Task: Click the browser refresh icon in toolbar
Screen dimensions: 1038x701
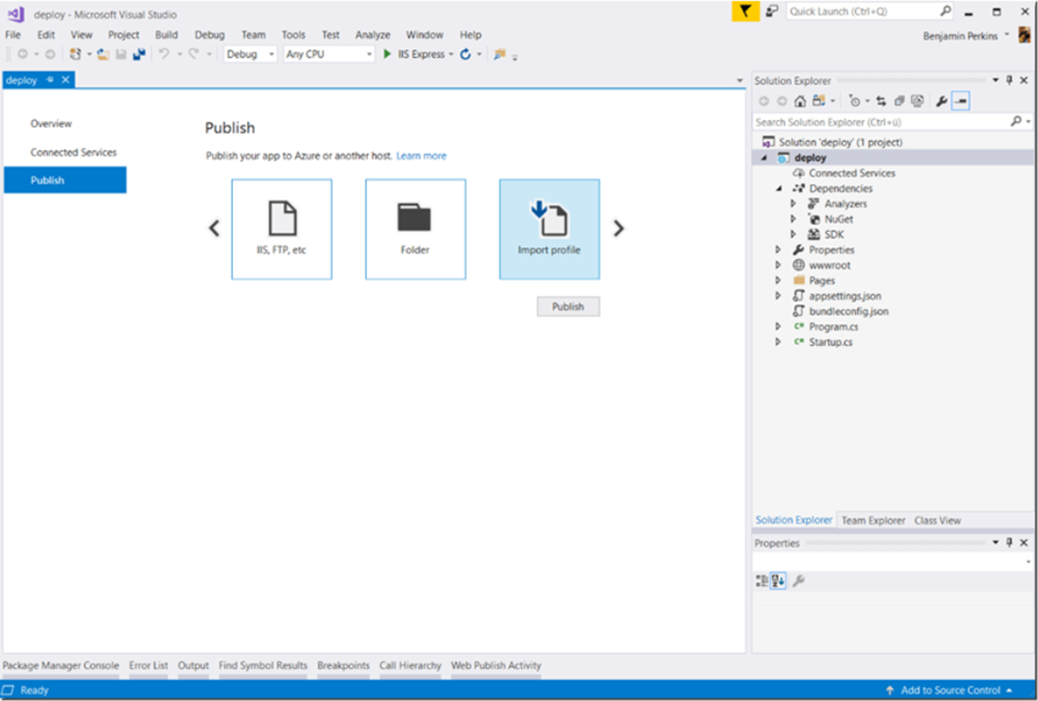Action: tap(465, 54)
